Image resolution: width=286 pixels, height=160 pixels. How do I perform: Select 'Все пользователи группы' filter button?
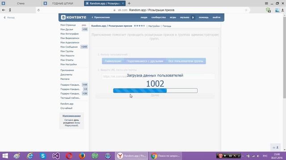[x=186, y=61]
